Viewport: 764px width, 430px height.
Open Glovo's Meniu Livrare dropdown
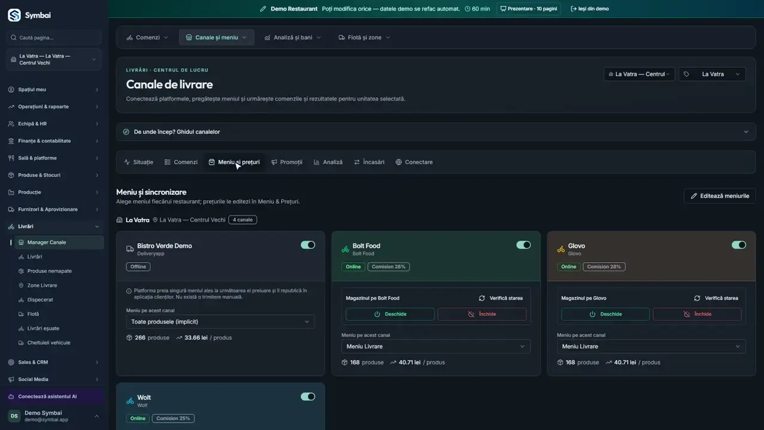pos(651,346)
